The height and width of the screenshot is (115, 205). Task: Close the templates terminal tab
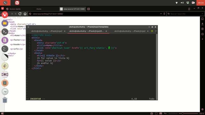click(x=106, y=31)
